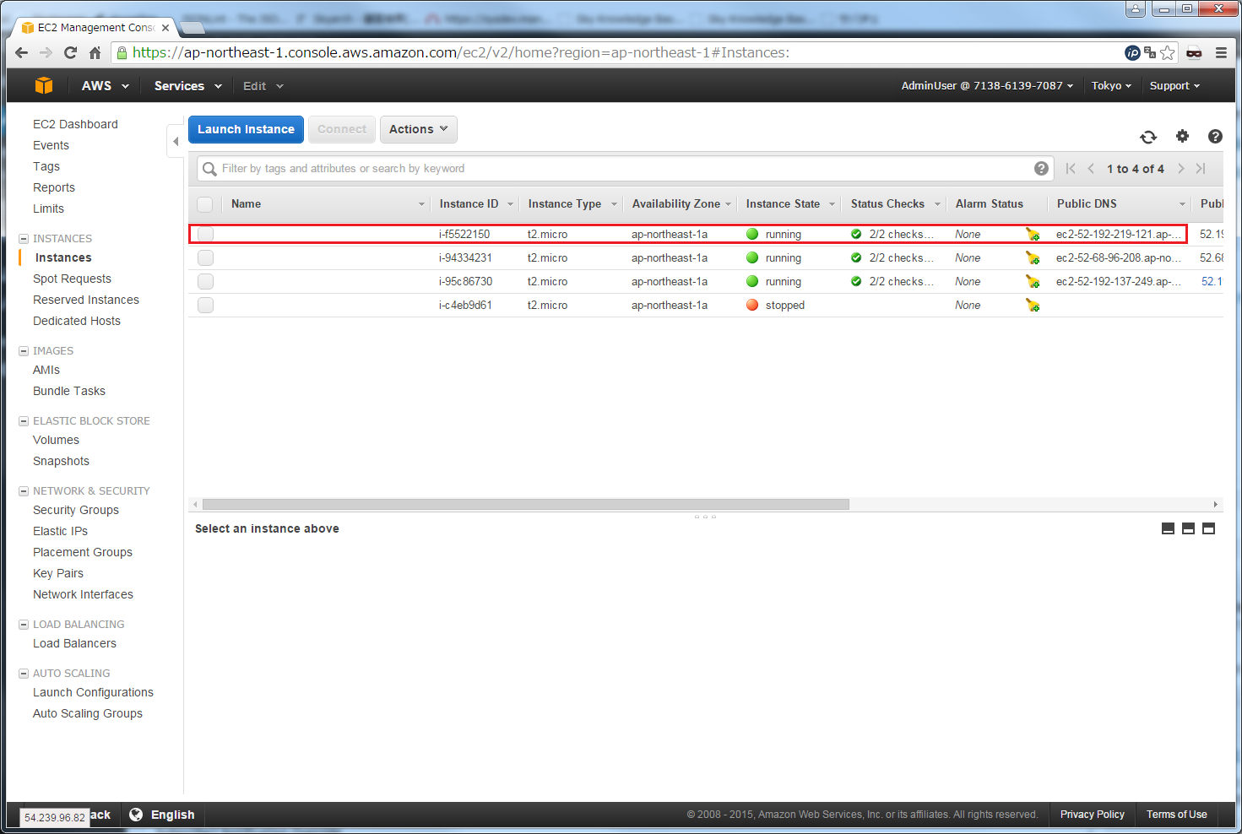Open the Services dropdown menu
Image resolution: width=1242 pixels, height=834 pixels.
coord(187,86)
